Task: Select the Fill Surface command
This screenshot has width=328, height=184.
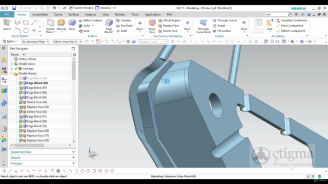Action: pyautogui.click(x=222, y=31)
